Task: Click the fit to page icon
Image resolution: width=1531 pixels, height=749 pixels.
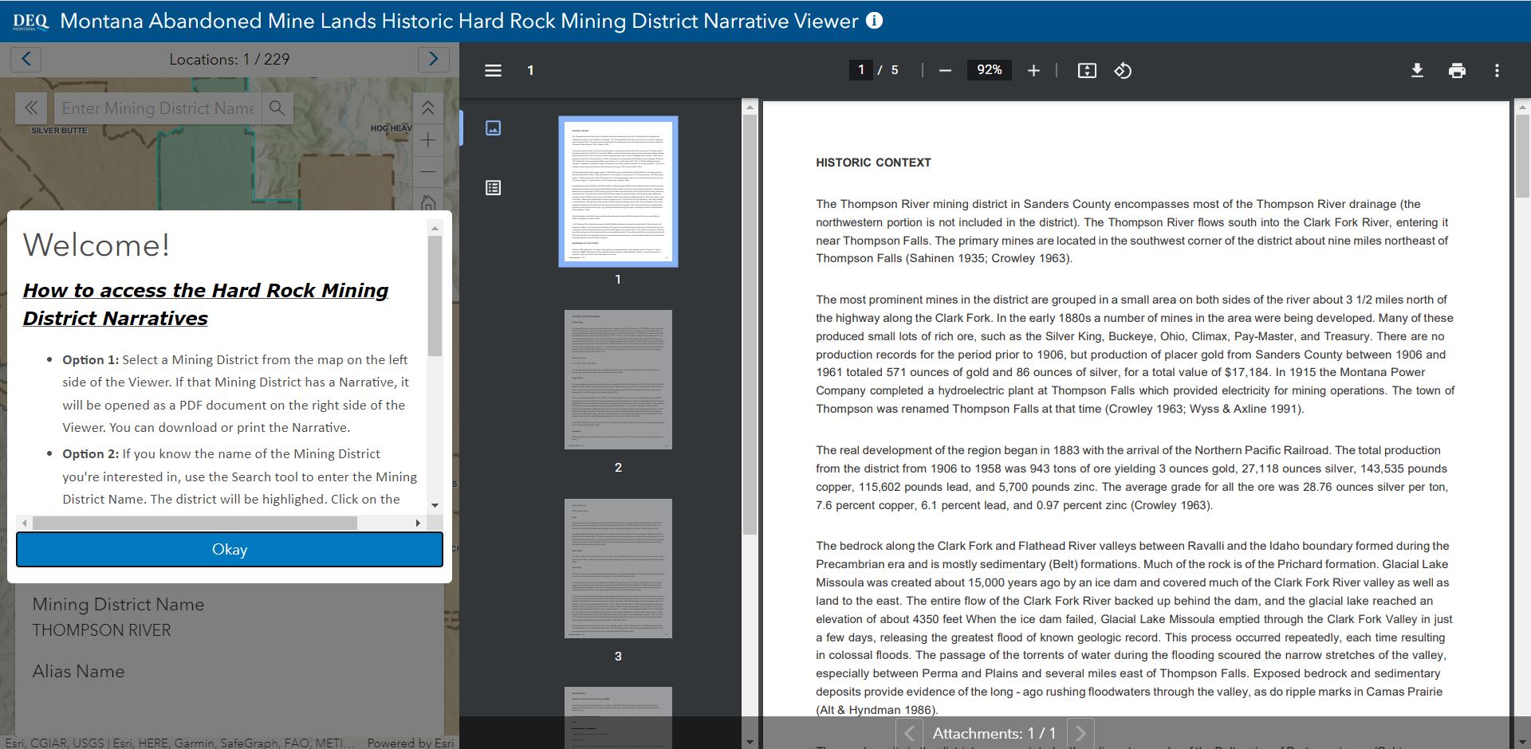Action: click(1087, 70)
